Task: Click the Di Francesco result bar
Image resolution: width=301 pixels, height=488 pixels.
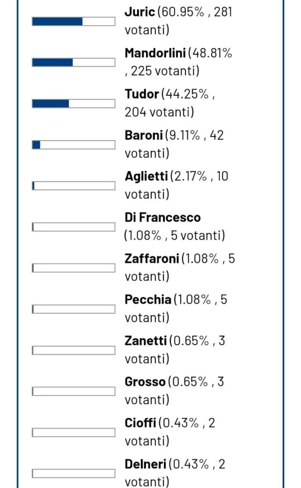Action: [x=73, y=227]
